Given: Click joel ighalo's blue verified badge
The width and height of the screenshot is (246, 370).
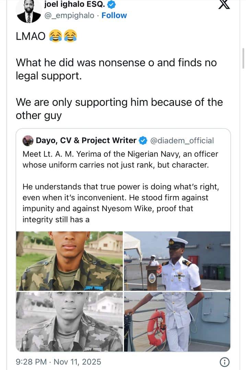Looking at the screenshot, I should pos(112,5).
